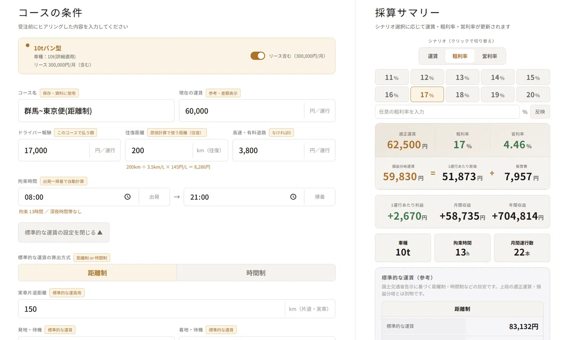Select the 距離制 calculation method
568x340 pixels.
click(98, 273)
